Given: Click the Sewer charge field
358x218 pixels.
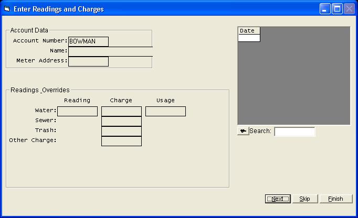Looking at the screenshot, I should [121, 121].
